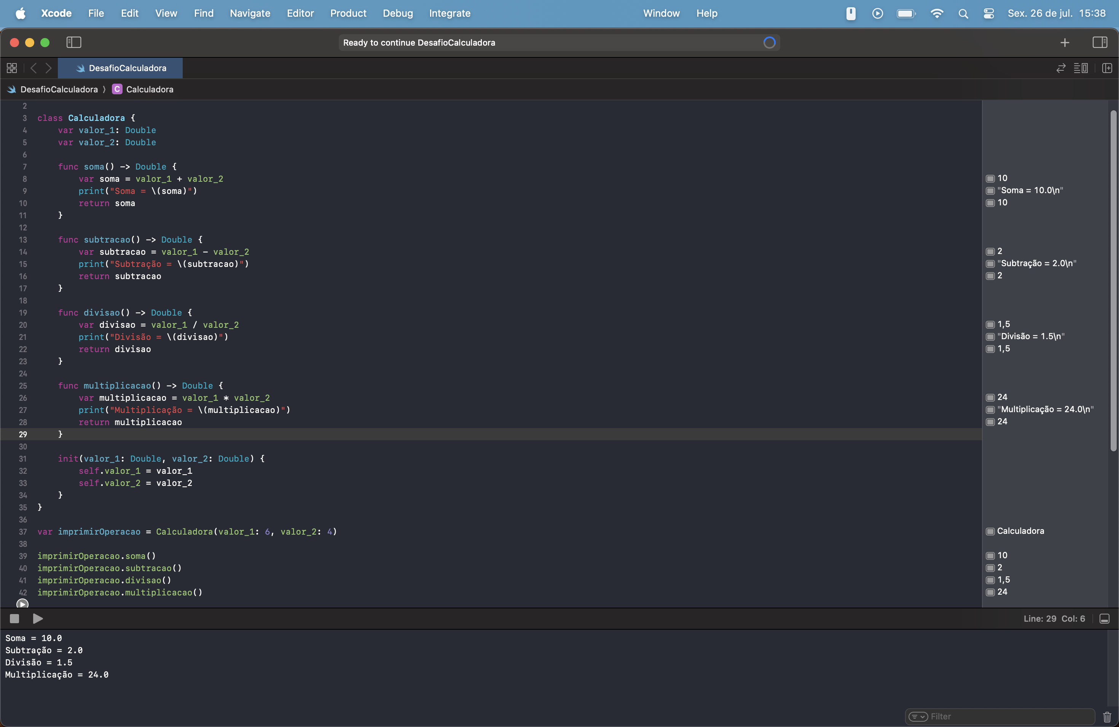Click the Line 29 Col 6 indicator
This screenshot has width=1119, height=727.
[x=1054, y=619]
